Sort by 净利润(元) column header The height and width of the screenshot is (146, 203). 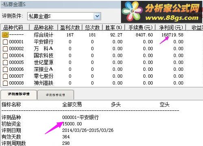pyautogui.click(x=171, y=28)
